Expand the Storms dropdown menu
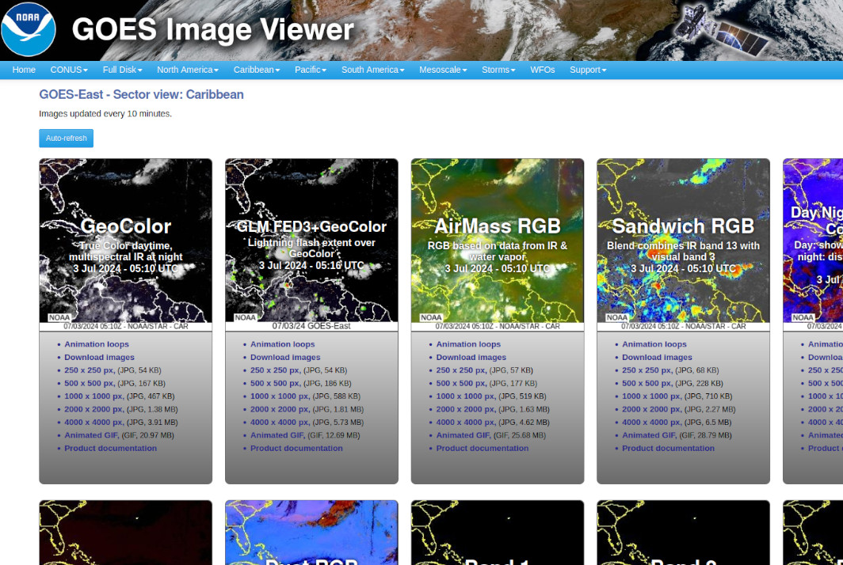Image resolution: width=843 pixels, height=565 pixels. [498, 70]
